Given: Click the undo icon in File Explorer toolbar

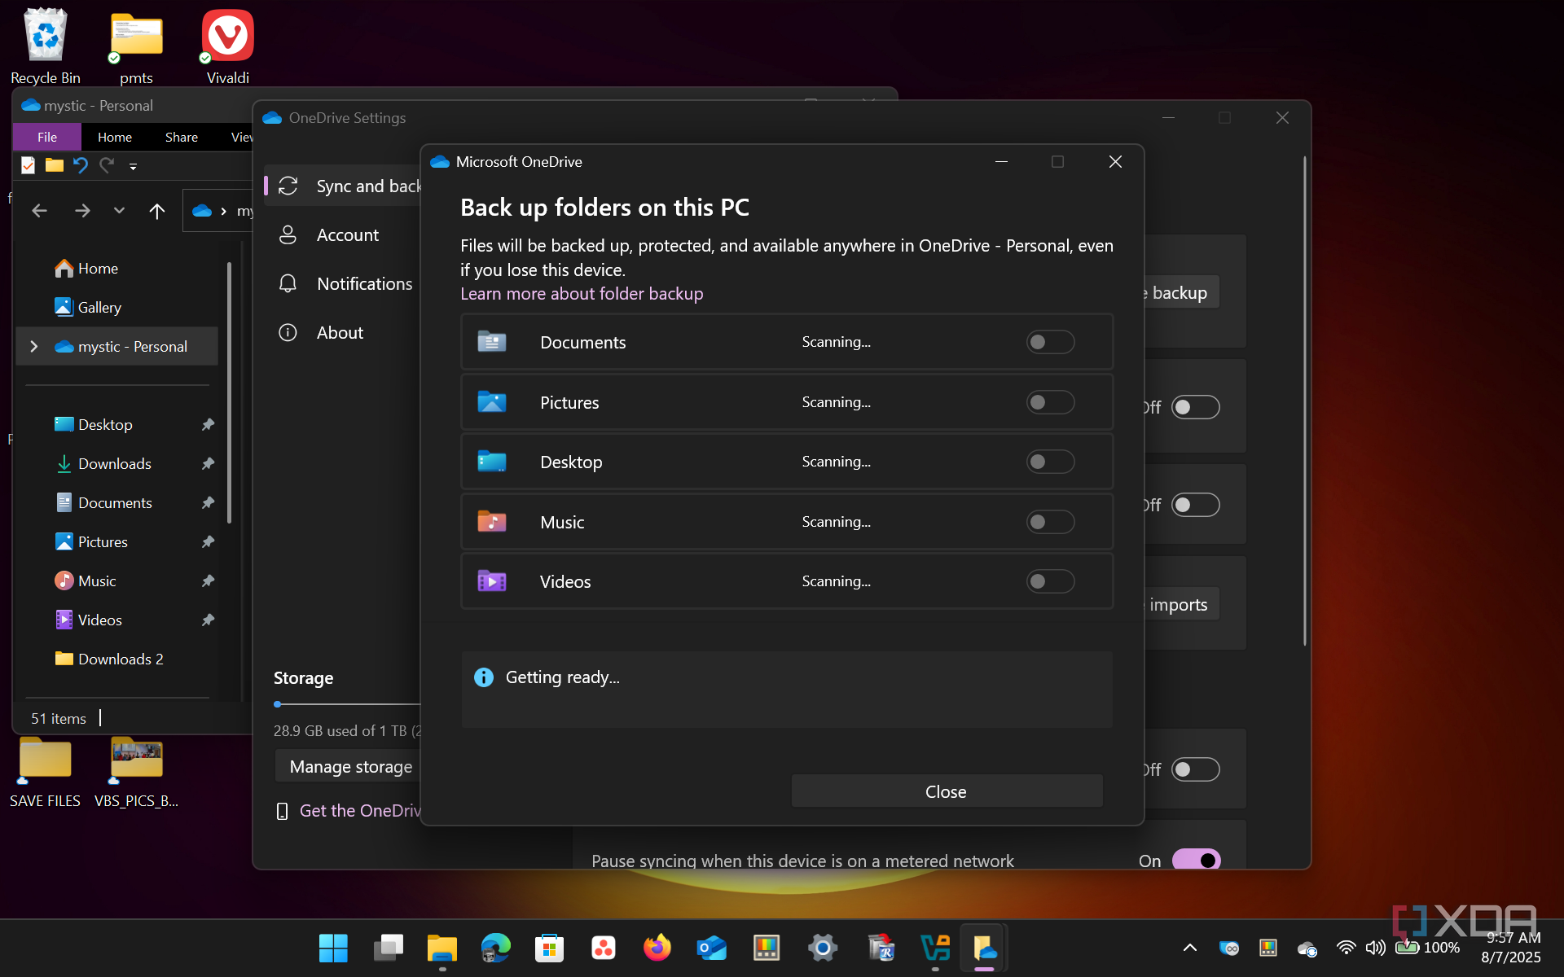Looking at the screenshot, I should coord(80,165).
